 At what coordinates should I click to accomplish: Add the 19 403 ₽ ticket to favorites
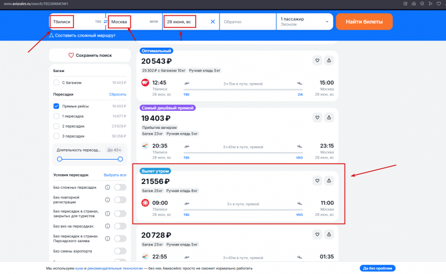[317, 118]
